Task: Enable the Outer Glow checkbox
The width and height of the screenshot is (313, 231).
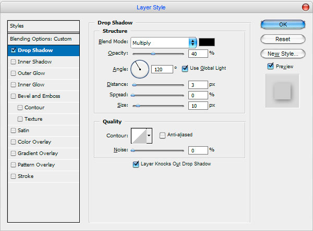Action: coord(13,73)
